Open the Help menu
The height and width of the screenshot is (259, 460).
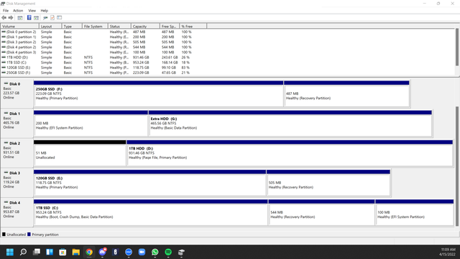(45, 11)
